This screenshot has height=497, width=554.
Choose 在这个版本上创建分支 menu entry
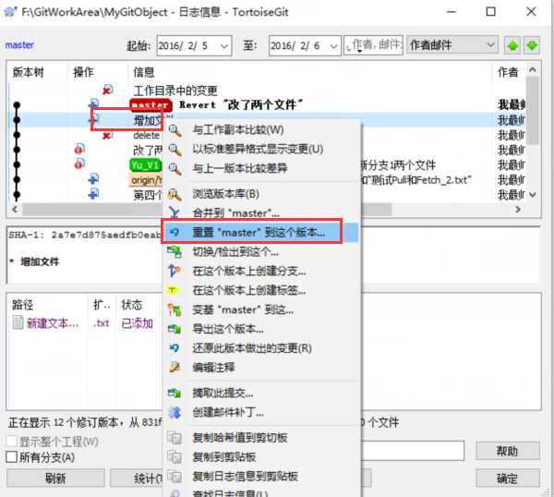262,271
